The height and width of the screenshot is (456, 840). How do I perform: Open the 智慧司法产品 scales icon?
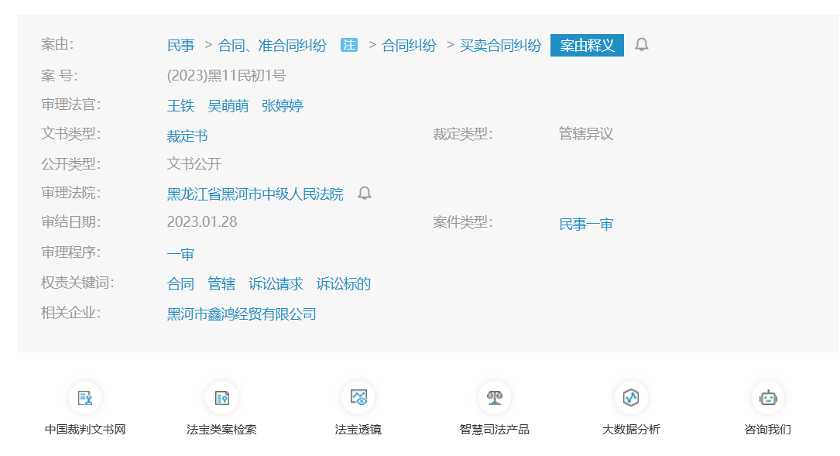(x=494, y=398)
